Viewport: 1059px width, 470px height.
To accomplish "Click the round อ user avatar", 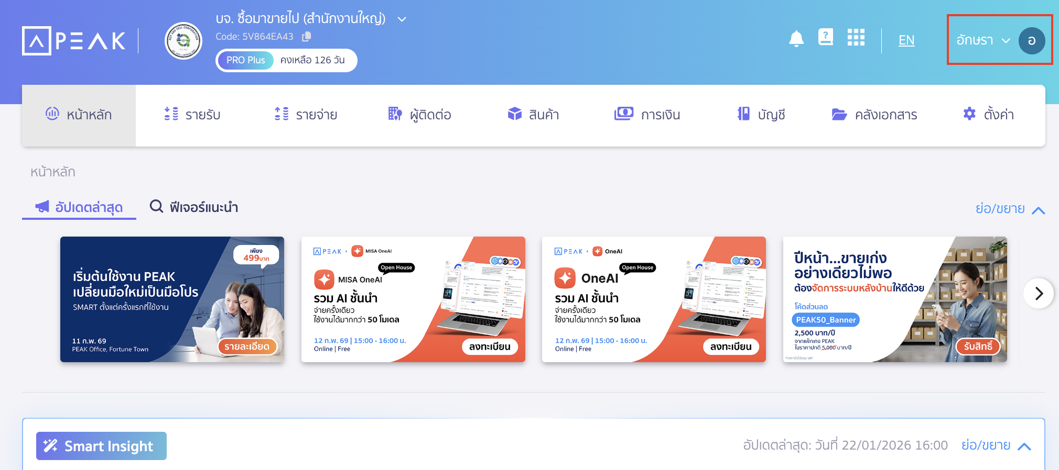I will tap(1032, 41).
